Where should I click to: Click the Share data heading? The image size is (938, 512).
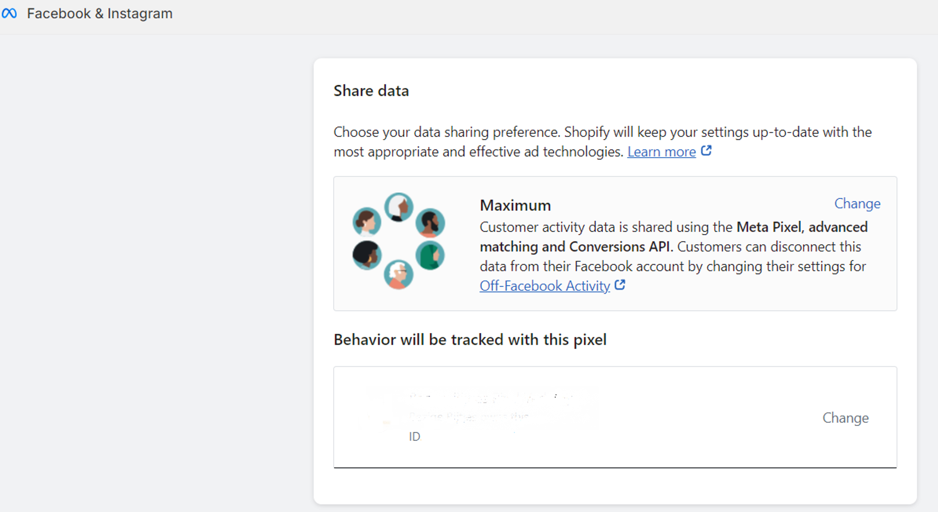click(371, 91)
